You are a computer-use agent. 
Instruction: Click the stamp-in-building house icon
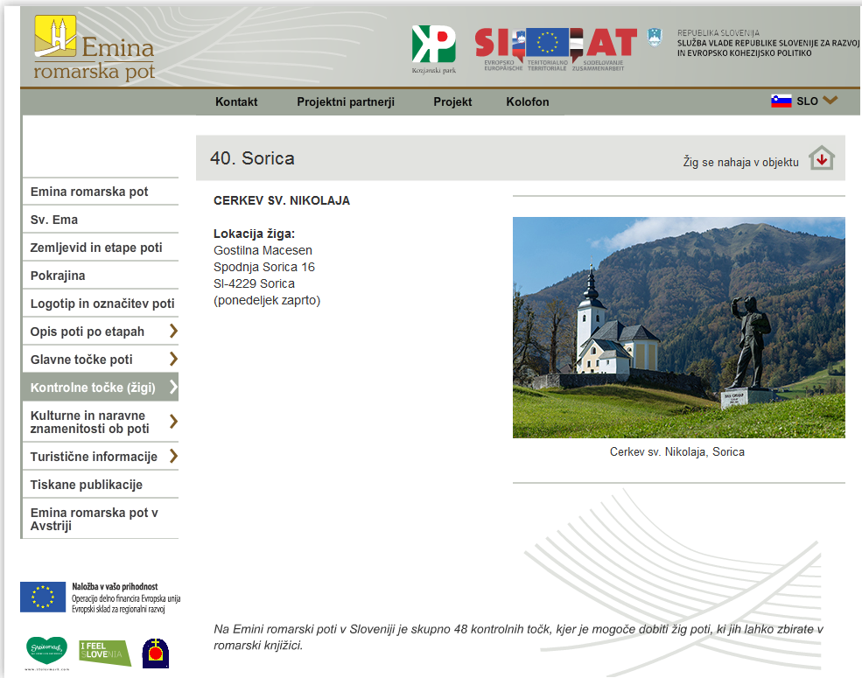821,158
